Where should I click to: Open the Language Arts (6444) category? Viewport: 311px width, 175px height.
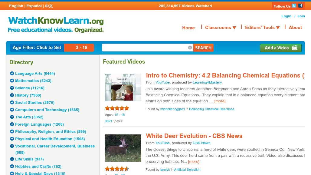[35, 73]
